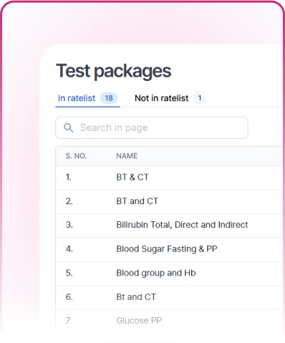Click serial number 7. cell
This screenshot has height=343, width=285.
(69, 321)
